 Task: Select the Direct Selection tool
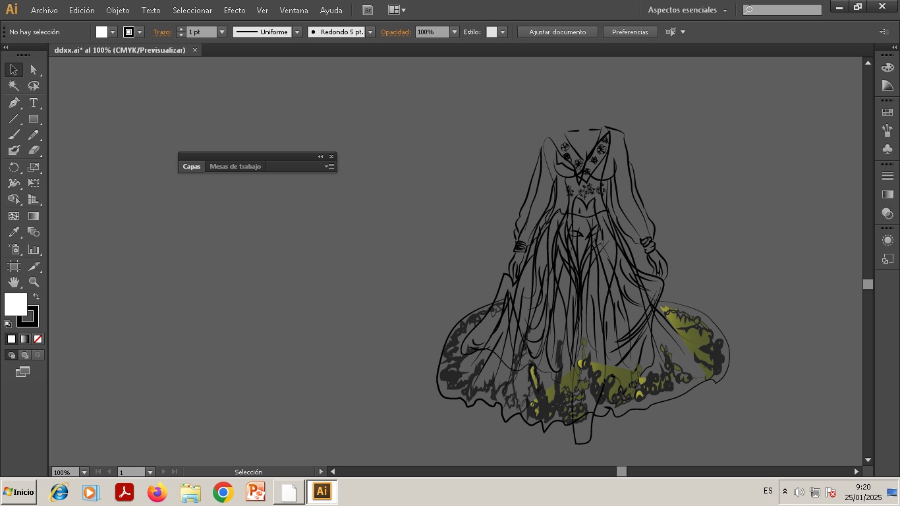click(34, 70)
